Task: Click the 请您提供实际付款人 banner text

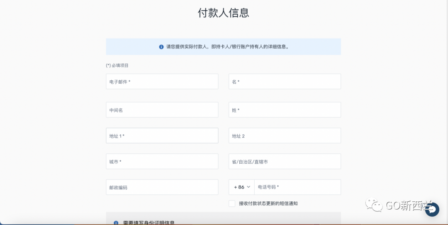Action: [228, 47]
